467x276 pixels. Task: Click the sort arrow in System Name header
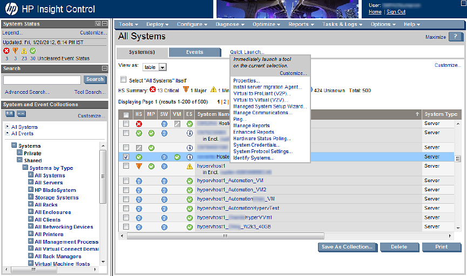point(417,114)
